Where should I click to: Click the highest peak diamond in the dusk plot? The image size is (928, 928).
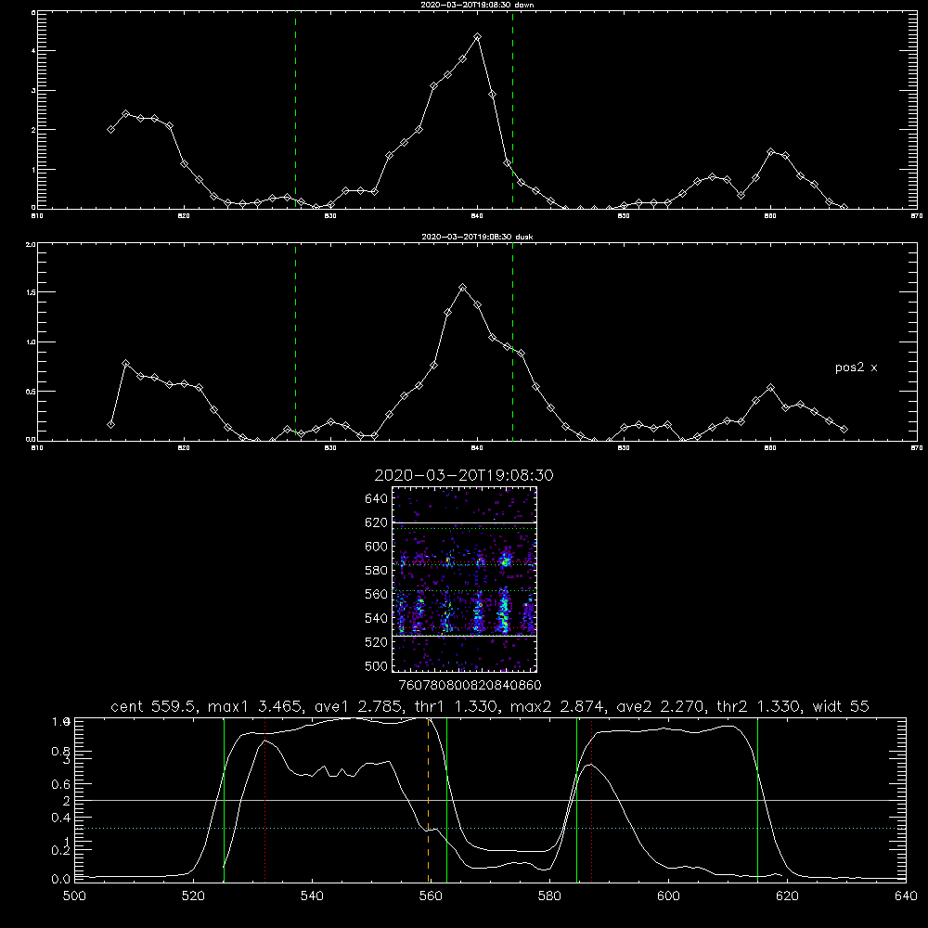click(x=463, y=288)
